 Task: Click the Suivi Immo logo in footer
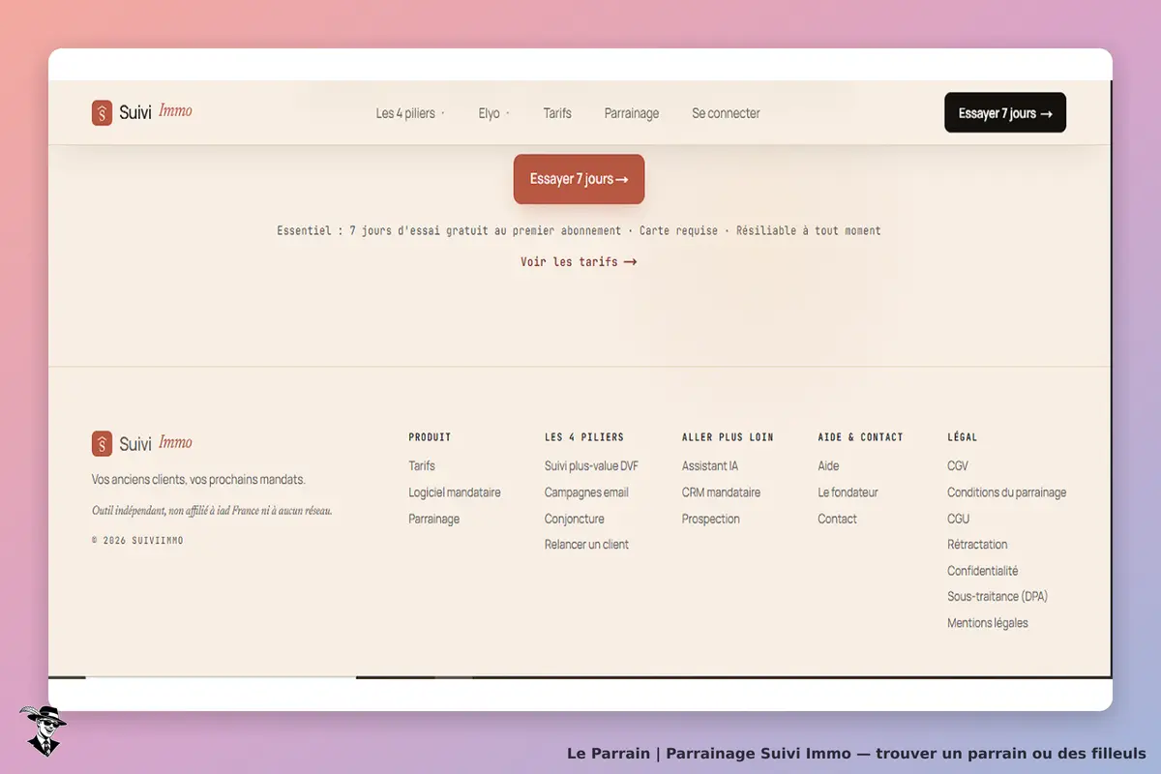pyautogui.click(x=142, y=443)
